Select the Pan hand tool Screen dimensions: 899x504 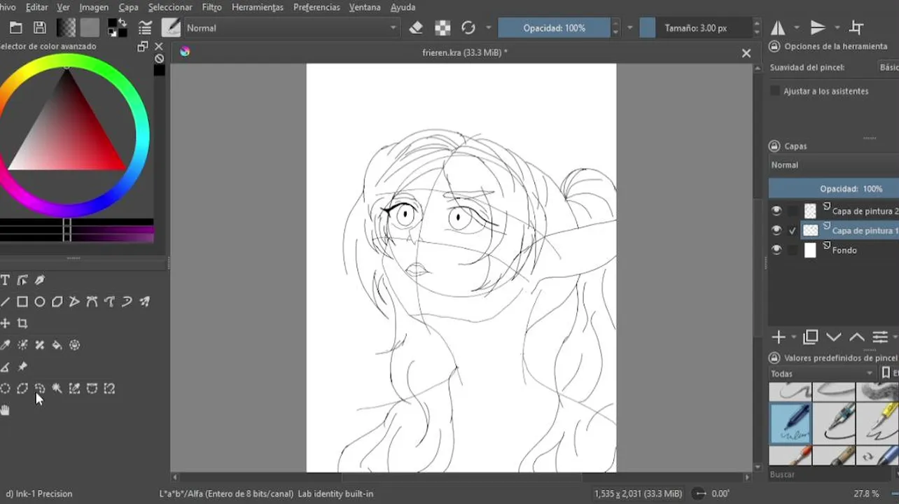coord(5,410)
